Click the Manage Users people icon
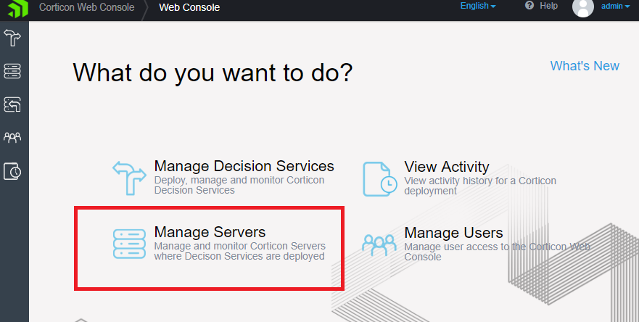 tap(379, 245)
